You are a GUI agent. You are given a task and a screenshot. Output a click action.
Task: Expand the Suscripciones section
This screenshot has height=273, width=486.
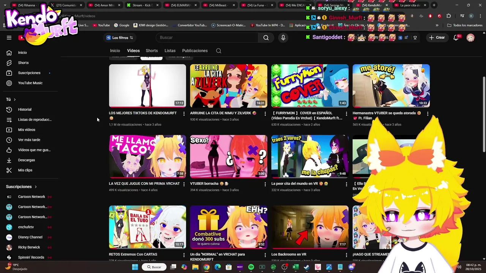pyautogui.click(x=22, y=187)
